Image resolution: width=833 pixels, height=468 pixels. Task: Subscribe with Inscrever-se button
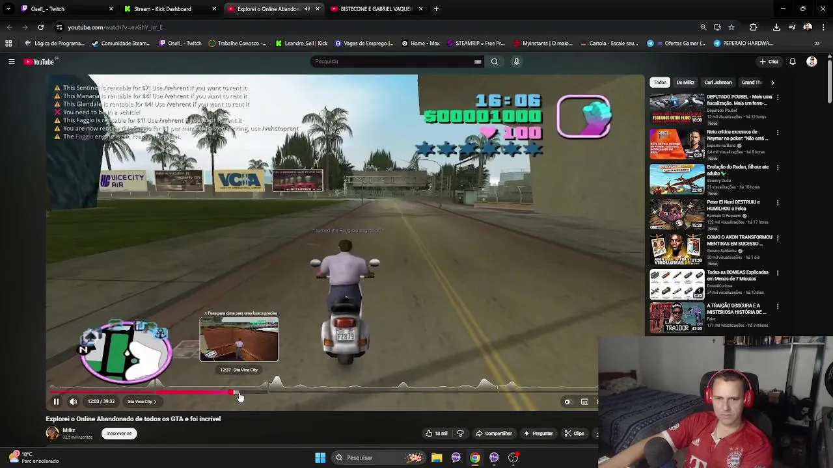click(x=119, y=434)
